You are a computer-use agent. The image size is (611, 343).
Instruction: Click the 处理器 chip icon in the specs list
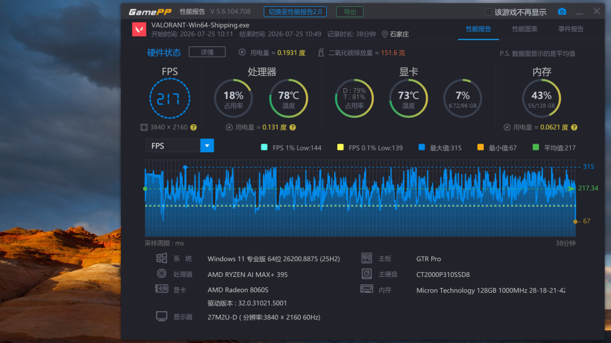click(161, 274)
